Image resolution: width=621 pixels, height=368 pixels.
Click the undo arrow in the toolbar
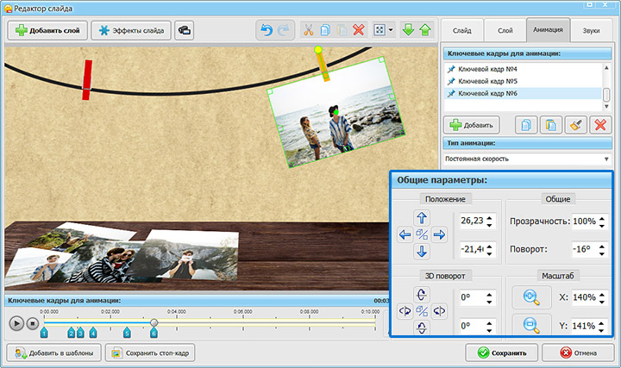click(267, 30)
